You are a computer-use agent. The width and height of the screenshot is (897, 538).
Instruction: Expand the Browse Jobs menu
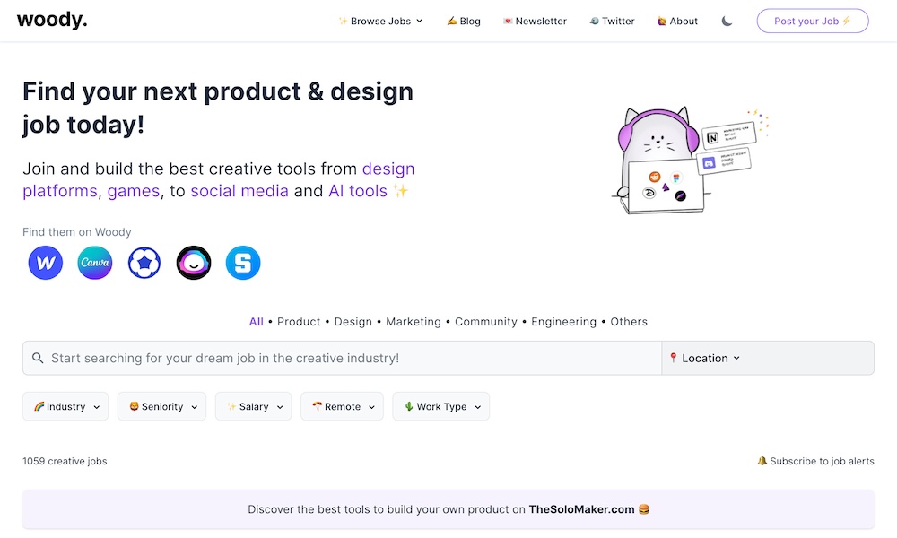pos(380,21)
